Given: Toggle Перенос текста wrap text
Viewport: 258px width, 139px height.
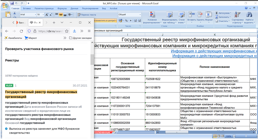Looking at the screenshot, I should coord(87,15).
